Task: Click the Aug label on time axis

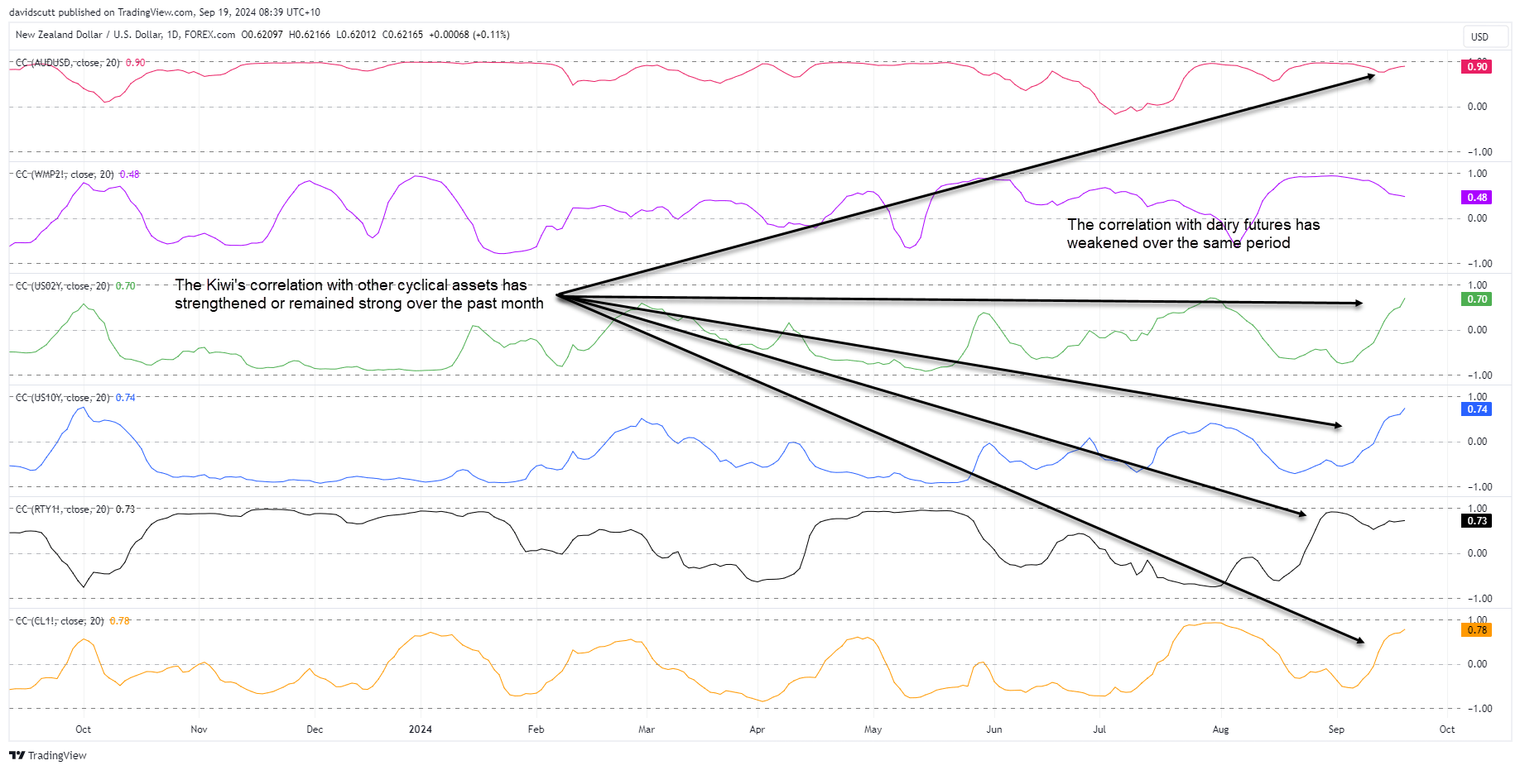Action: pyautogui.click(x=1220, y=729)
